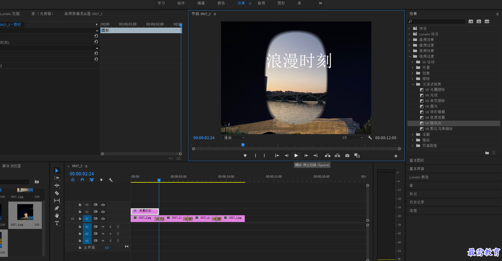Viewport: 502px width, 261px height.
Task: Click Program monitor playhead scrubber
Action: (x=243, y=145)
